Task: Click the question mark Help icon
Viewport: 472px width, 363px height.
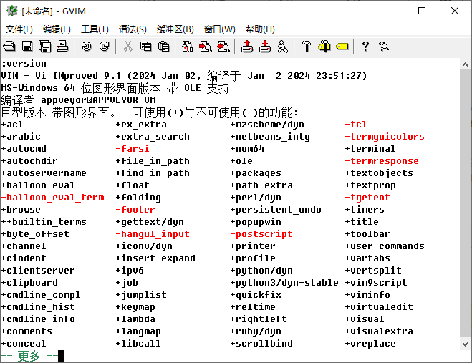Action: (365, 47)
